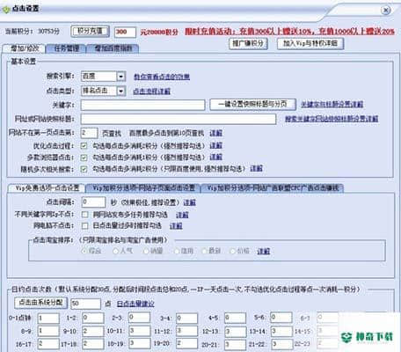This screenshot has width=401, height=352.
Task: Enable the 不同关键字同Ip不点 checkbox
Action: 84,215
